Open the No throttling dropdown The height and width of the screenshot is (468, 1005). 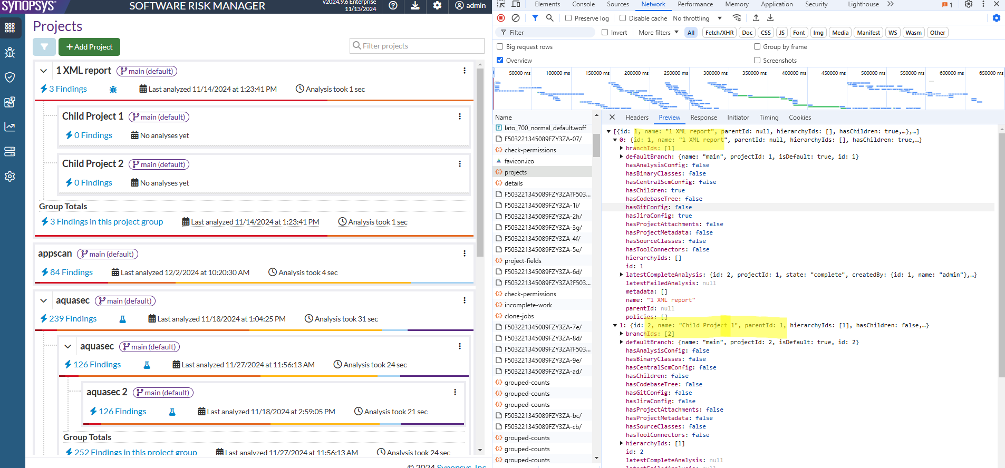coord(697,18)
